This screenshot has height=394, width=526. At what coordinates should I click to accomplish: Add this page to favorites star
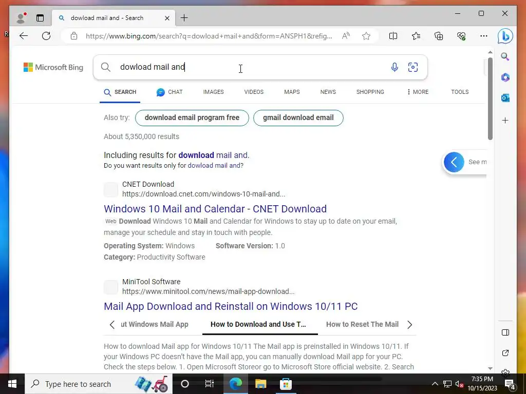(366, 36)
